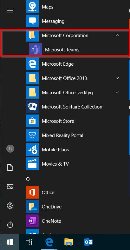Viewport: 130px width, 250px height.
Task: Launch Microsoft Teams via its purple icon
Action: click(x=36, y=49)
